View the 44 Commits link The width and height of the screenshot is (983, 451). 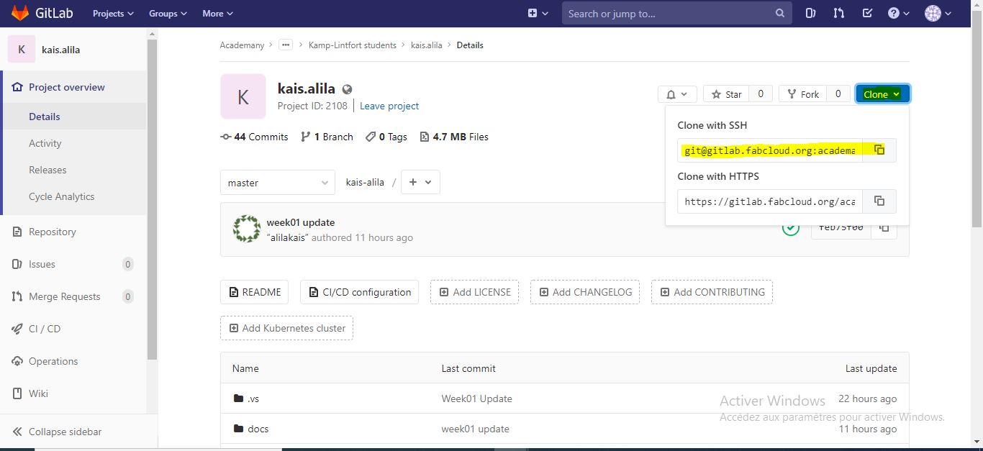tap(254, 137)
